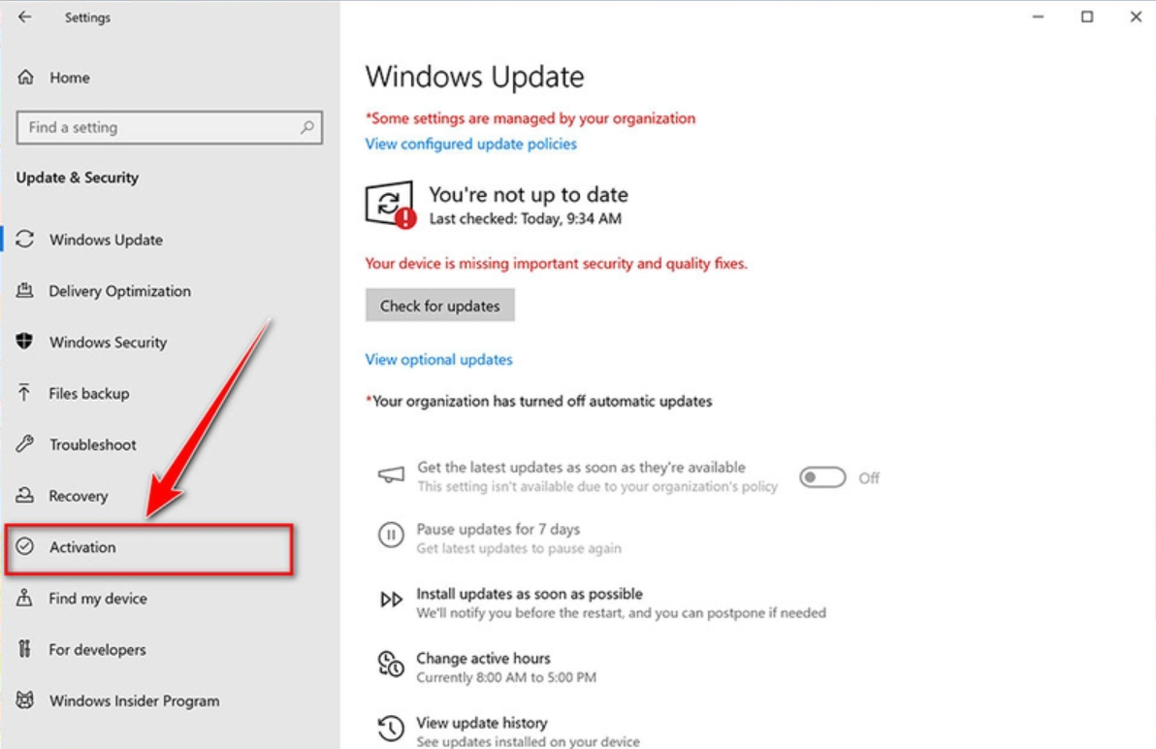The width and height of the screenshot is (1156, 749).
Task: Click the Find a setting search box
Action: click(x=169, y=127)
